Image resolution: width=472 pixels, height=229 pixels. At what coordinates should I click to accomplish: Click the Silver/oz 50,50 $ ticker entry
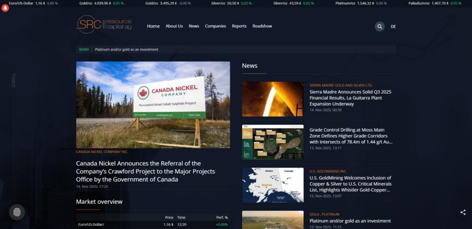[x=232, y=3]
